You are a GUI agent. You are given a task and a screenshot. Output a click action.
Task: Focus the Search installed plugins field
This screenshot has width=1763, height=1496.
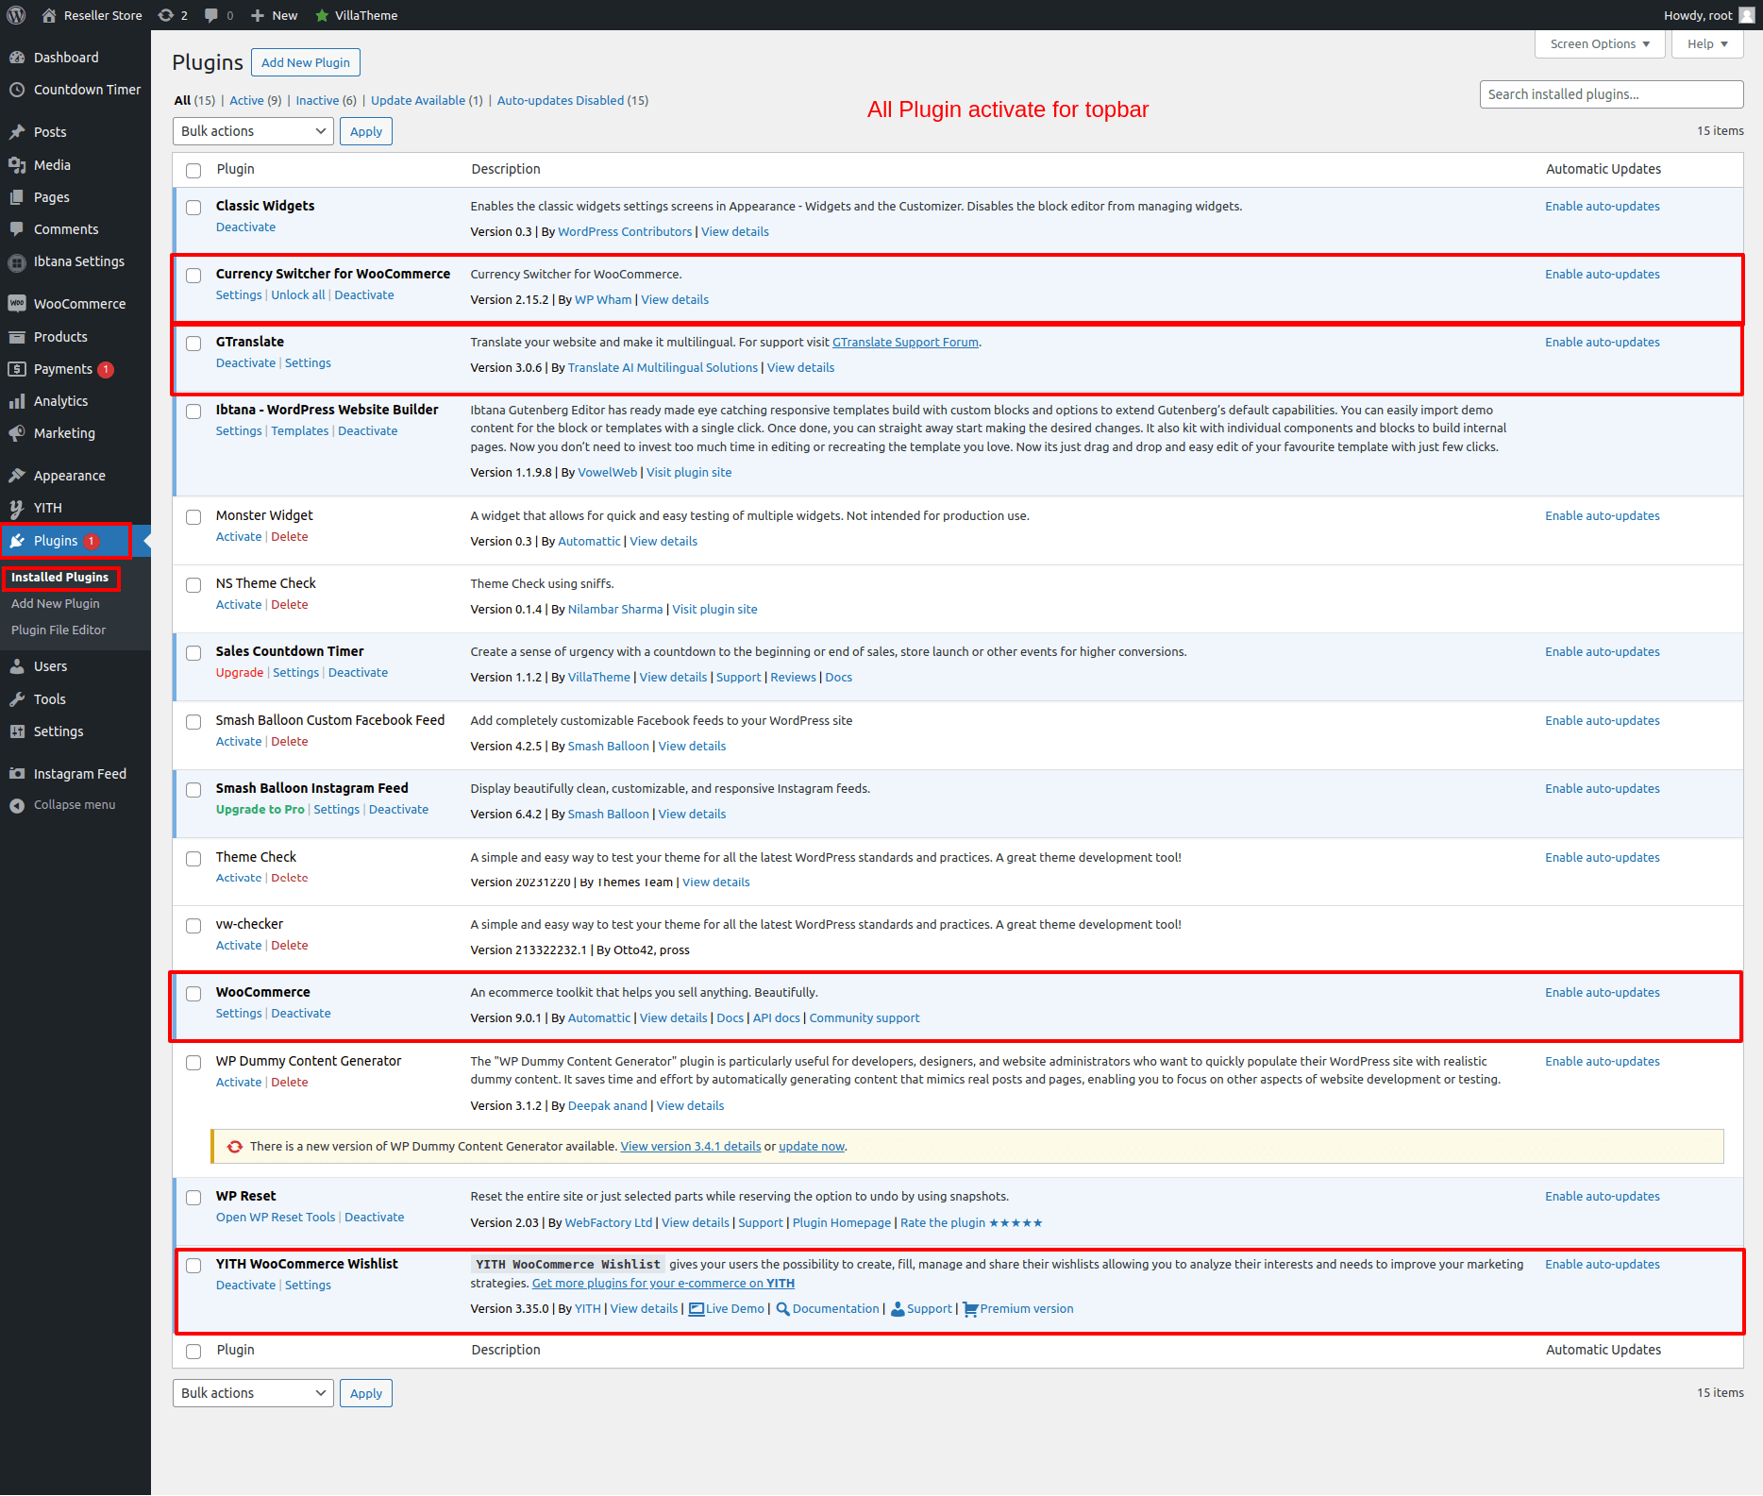point(1610,94)
